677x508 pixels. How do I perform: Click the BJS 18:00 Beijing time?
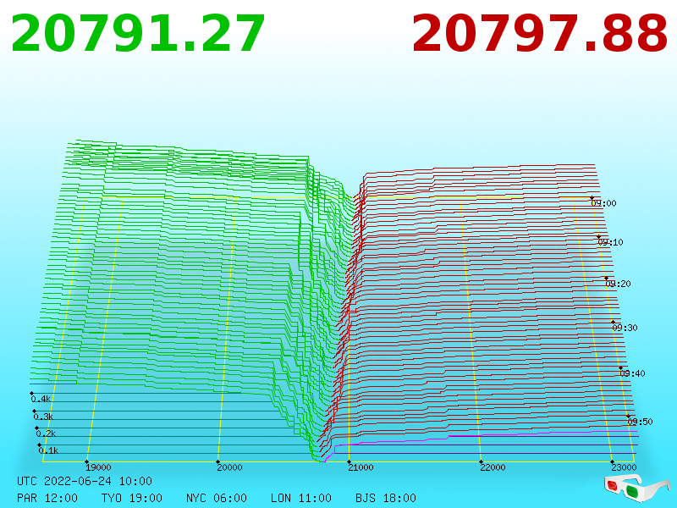point(386,498)
